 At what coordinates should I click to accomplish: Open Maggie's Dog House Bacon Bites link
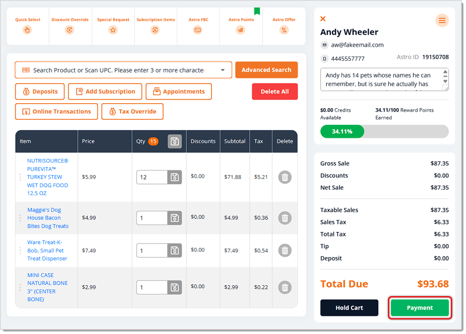48,218
